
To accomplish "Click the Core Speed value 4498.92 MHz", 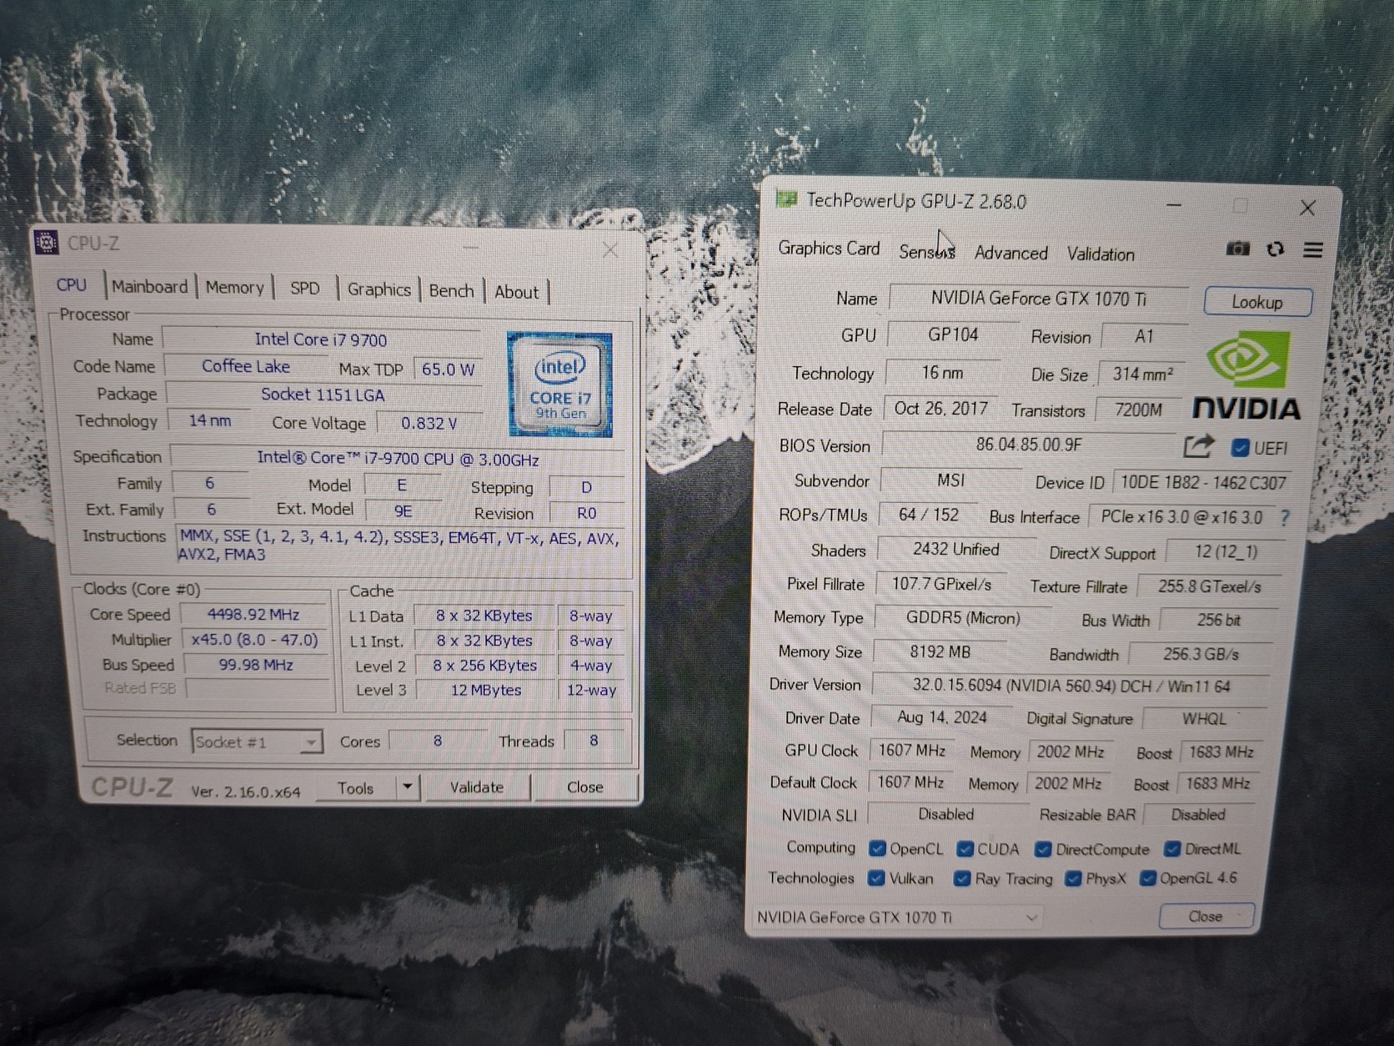I will click(253, 615).
